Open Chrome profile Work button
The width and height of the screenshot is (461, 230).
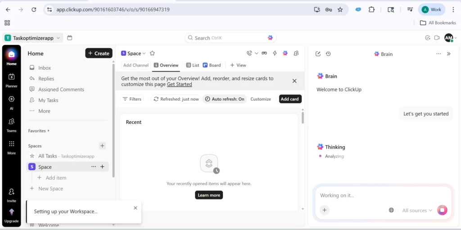click(431, 9)
